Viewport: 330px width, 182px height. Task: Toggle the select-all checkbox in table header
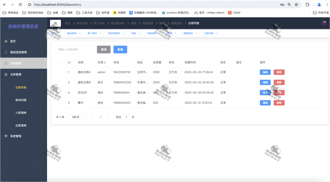pyautogui.click(x=59, y=62)
